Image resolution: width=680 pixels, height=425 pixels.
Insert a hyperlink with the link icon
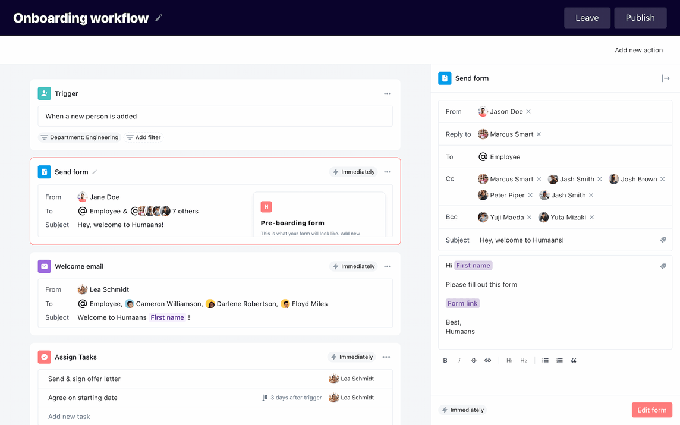click(x=487, y=360)
